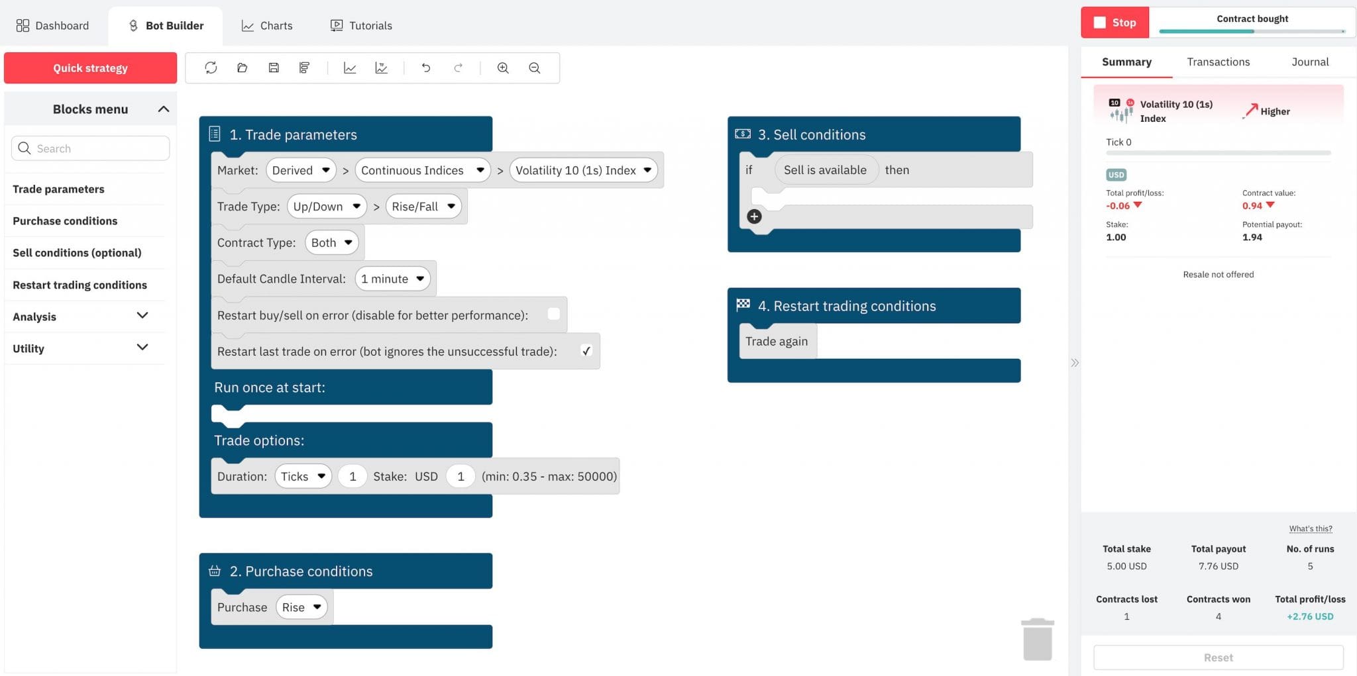1357x676 pixels.
Task: Click the Trade parameters block list icon
Action: [x=215, y=134]
